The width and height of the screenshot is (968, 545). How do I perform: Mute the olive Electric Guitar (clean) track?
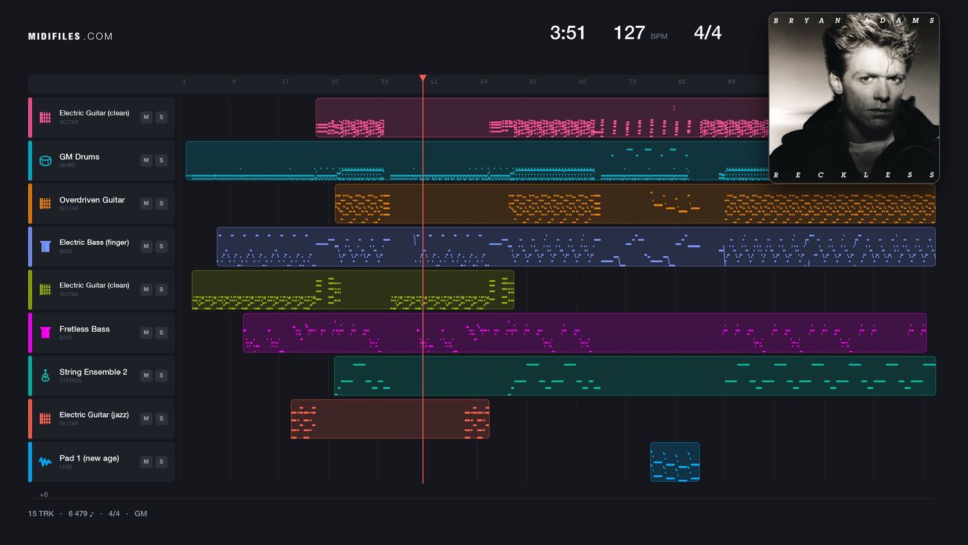click(x=146, y=289)
